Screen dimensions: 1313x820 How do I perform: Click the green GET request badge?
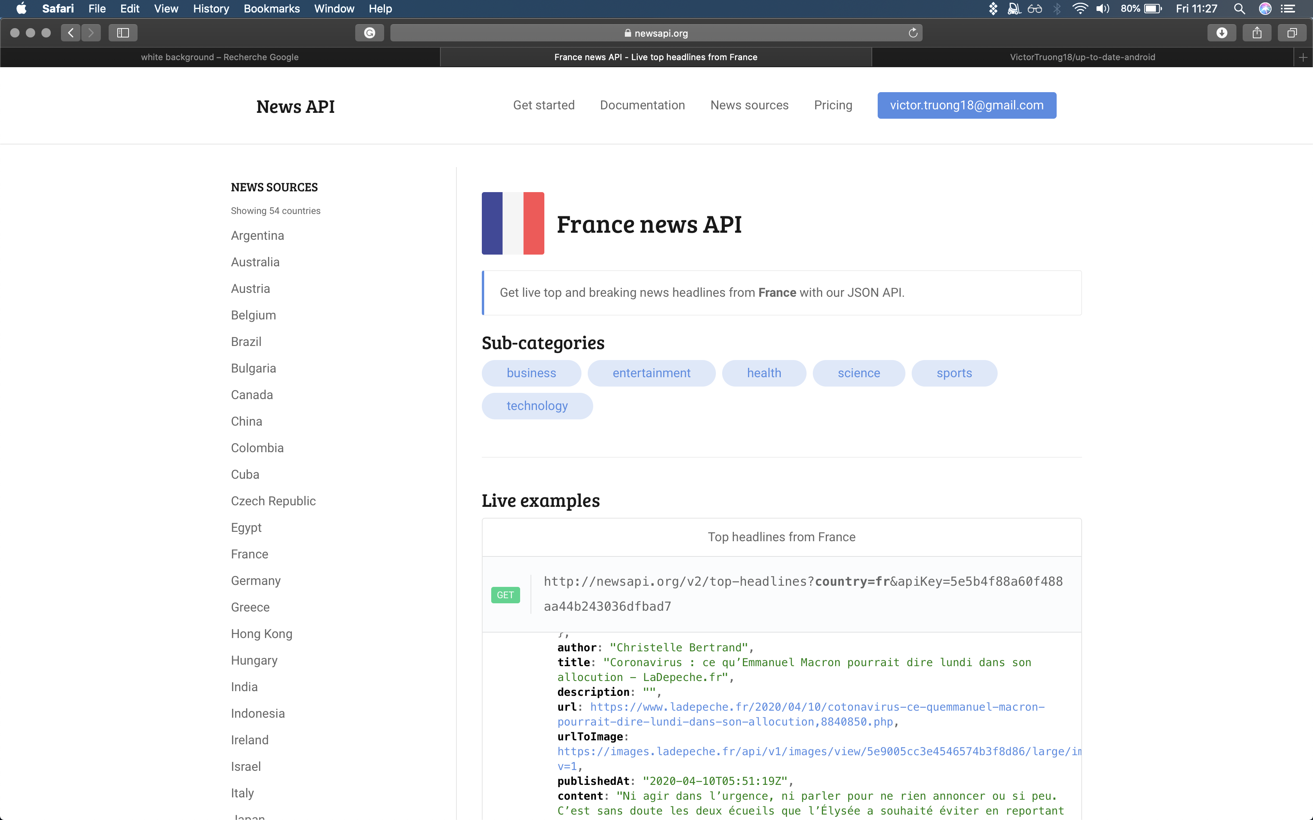pos(505,595)
